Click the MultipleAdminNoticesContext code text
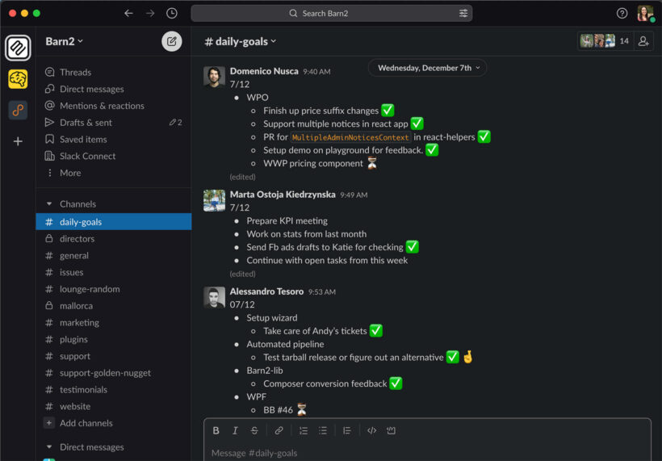The image size is (662, 461). (350, 137)
